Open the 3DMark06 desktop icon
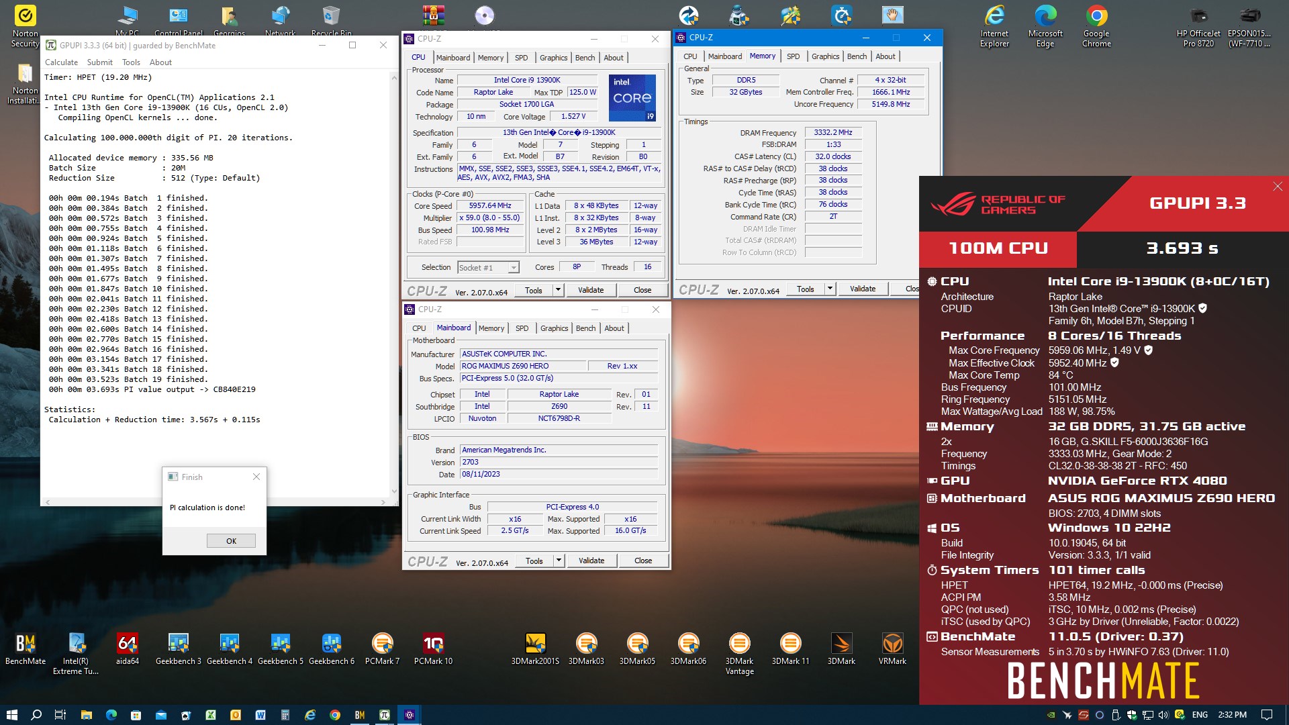 coord(688,648)
